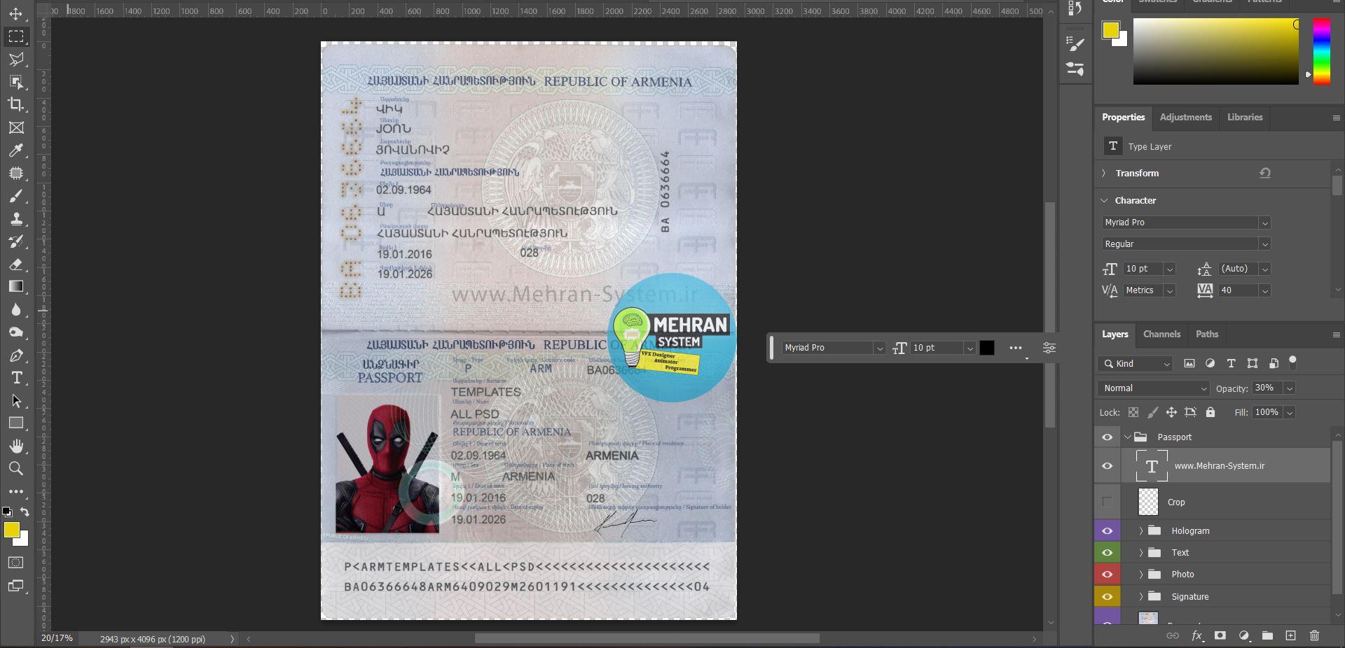Toggle lock transparent pixels
Image resolution: width=1345 pixels, height=648 pixels.
(1133, 413)
